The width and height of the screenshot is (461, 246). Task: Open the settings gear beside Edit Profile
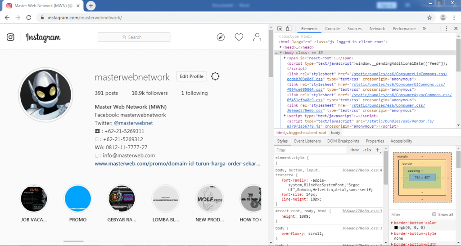click(x=215, y=76)
